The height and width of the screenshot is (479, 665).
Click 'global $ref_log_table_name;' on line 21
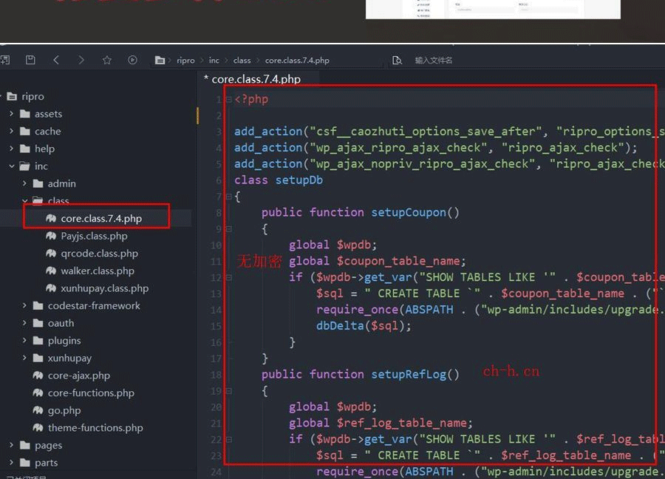tap(381, 423)
